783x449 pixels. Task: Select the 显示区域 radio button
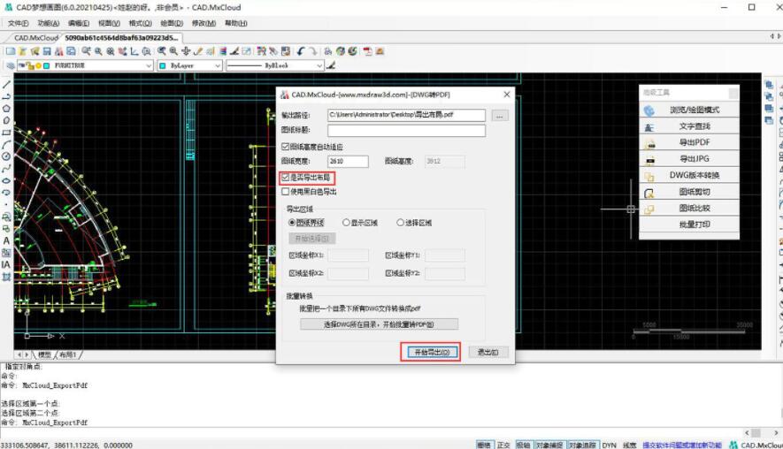[346, 223]
